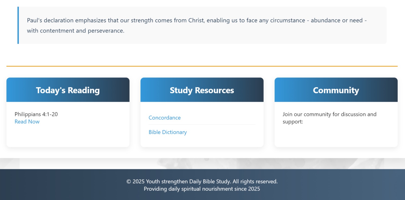
Task: Click the marble background strip above footer
Action: click(x=202, y=164)
